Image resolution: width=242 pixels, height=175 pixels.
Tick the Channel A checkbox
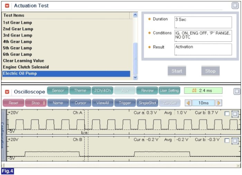click(x=227, y=114)
